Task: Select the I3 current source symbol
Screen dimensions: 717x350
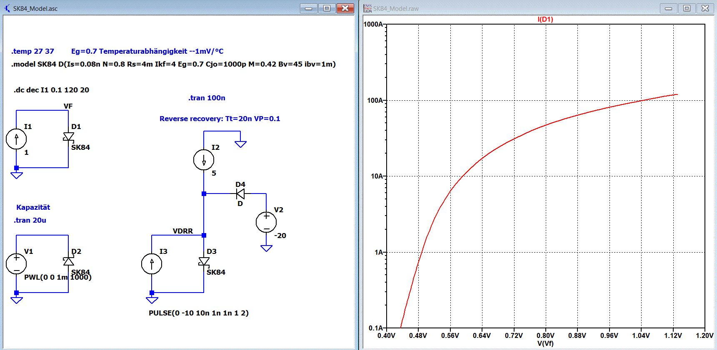Action: point(152,264)
